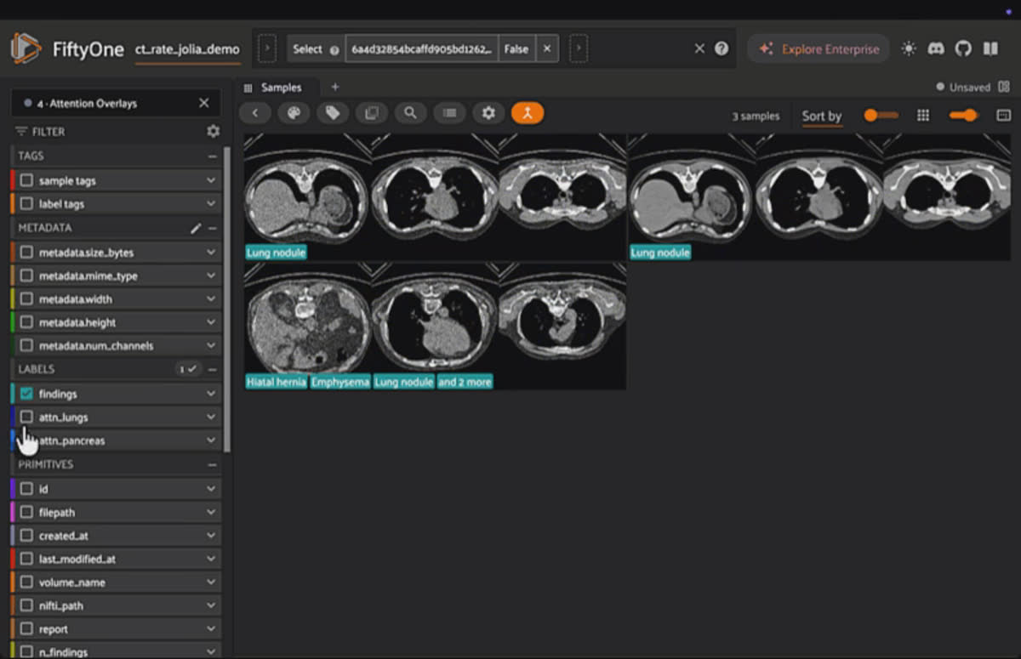The width and height of the screenshot is (1021, 659).
Task: Open the color scheme palette
Action: 294,113
